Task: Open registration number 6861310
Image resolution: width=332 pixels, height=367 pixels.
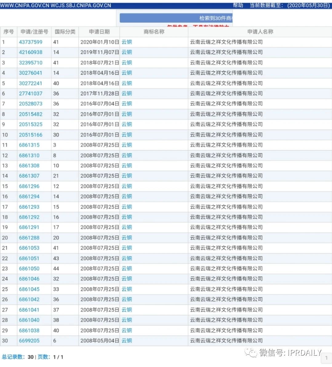Action: (29, 155)
